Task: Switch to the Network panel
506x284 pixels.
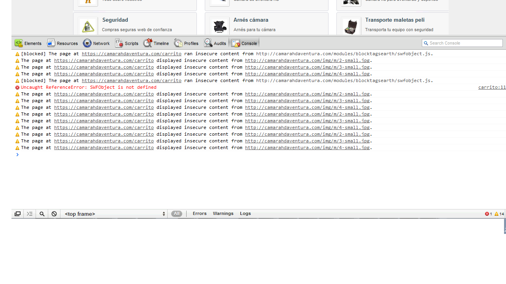Action: [x=96, y=43]
